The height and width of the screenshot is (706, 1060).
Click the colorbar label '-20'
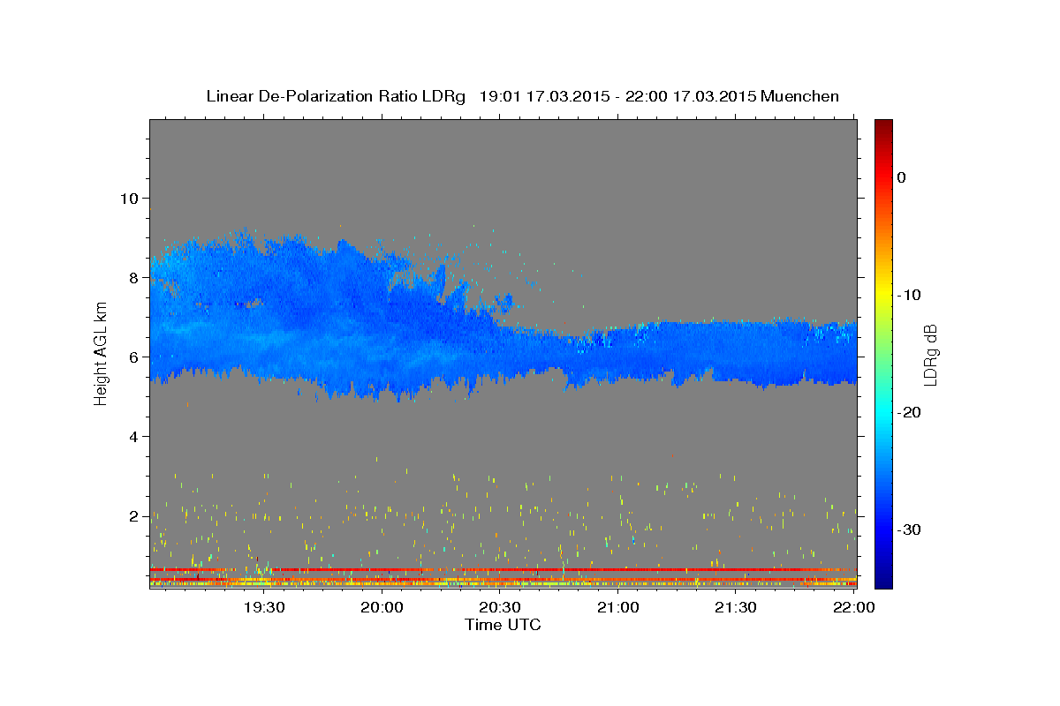[910, 412]
